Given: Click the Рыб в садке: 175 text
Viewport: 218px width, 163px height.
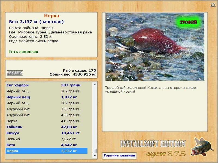Looking at the screenshot, I should [79, 70].
